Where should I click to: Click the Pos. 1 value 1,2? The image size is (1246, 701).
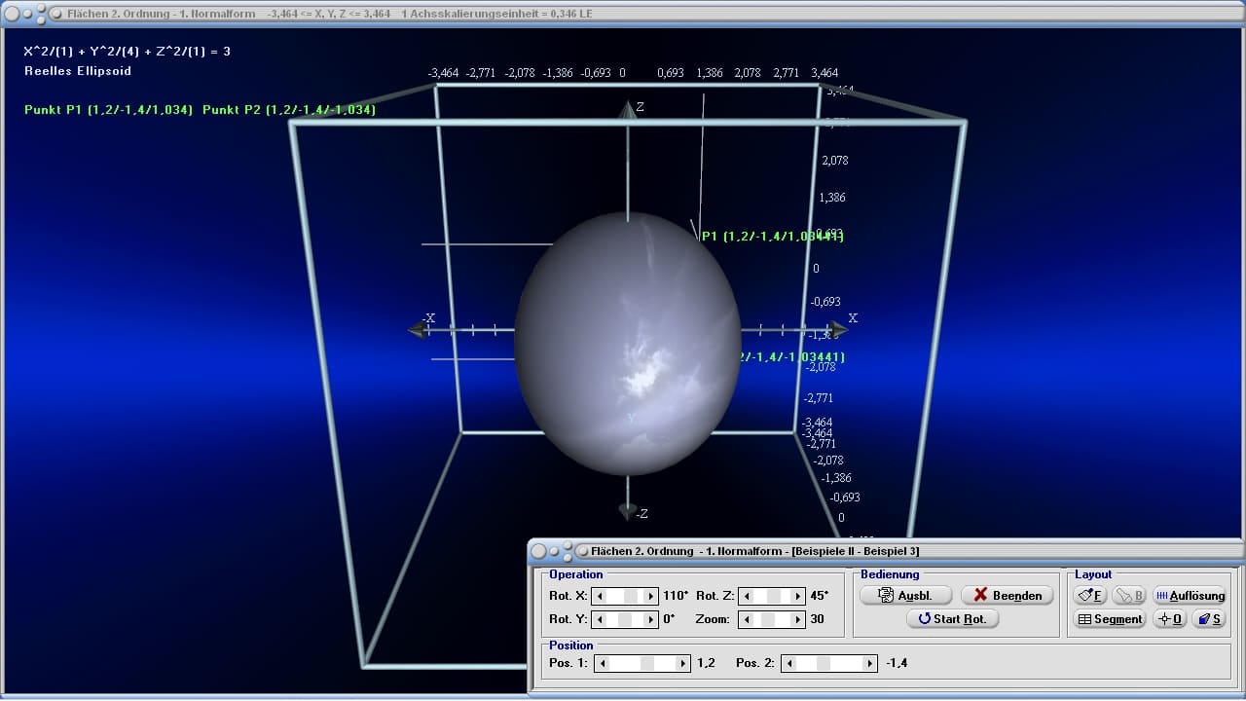click(x=706, y=663)
